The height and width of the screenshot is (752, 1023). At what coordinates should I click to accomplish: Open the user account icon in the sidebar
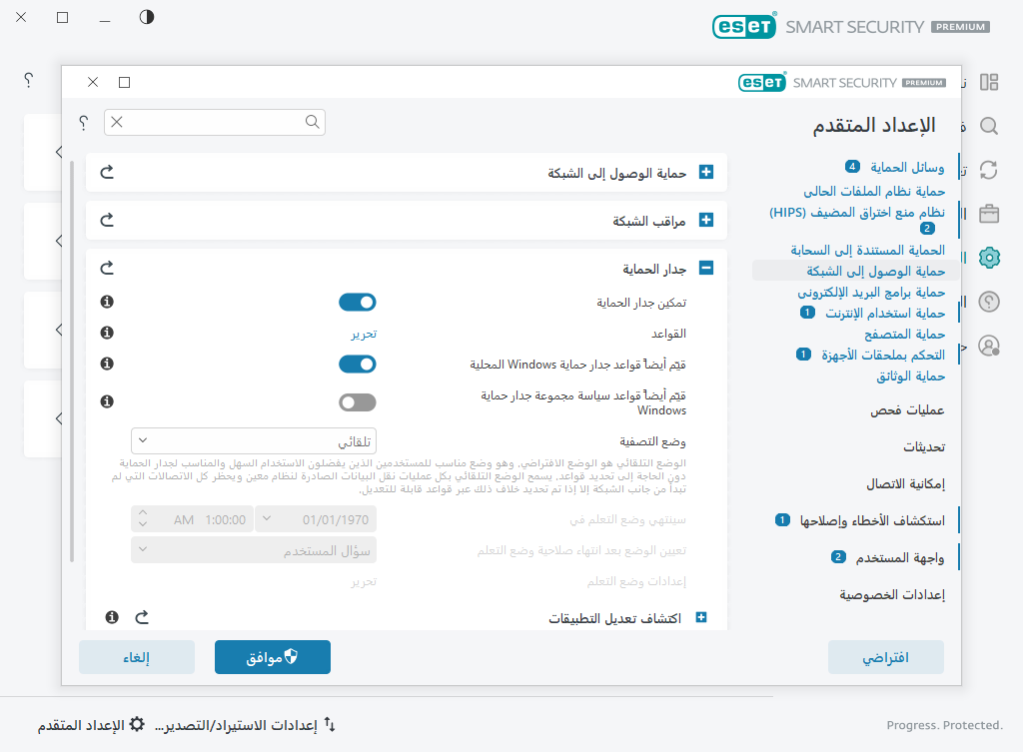coord(987,345)
